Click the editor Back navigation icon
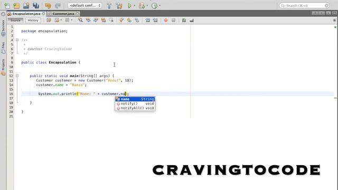This screenshot has height=190, width=338. coord(57,20)
